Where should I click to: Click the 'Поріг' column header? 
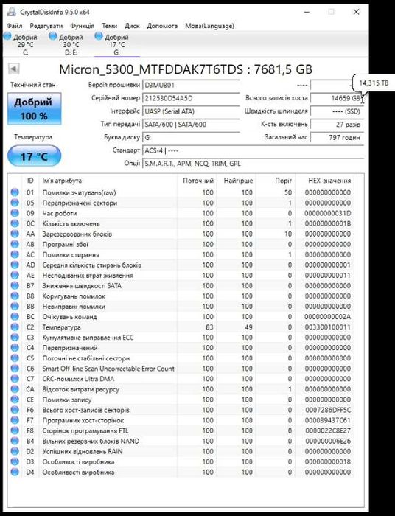click(x=284, y=181)
